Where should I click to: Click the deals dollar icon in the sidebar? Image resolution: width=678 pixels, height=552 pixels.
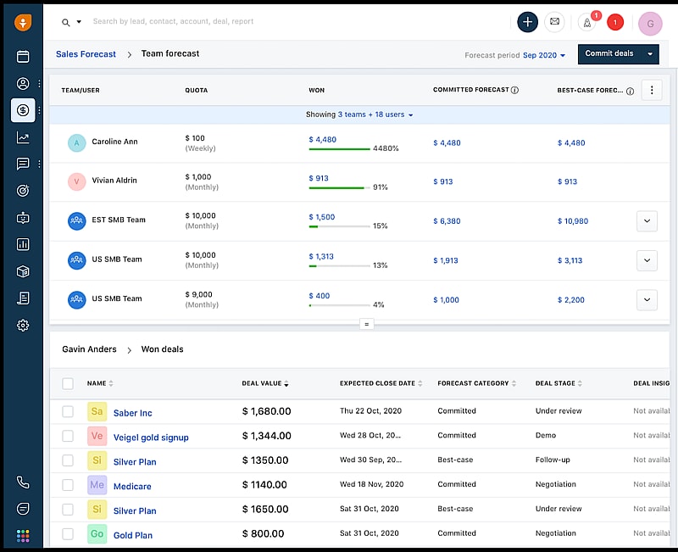(x=23, y=110)
